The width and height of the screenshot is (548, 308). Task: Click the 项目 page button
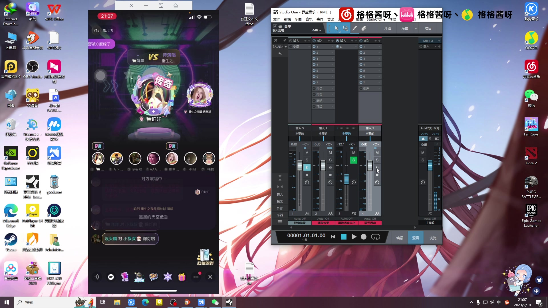(428, 28)
